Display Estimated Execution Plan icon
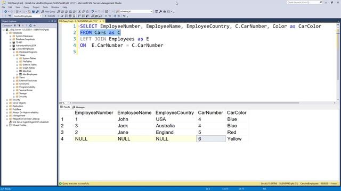The width and height of the screenshot is (341, 191). click(66, 16)
